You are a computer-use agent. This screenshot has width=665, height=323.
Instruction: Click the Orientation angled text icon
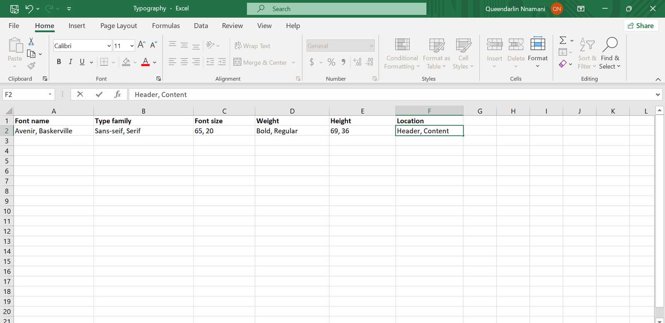(x=210, y=45)
